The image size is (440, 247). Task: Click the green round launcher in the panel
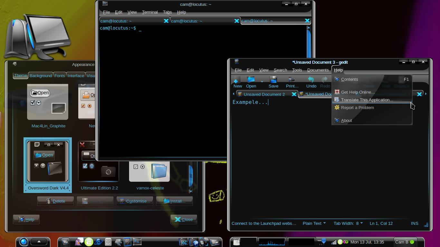(x=89, y=242)
